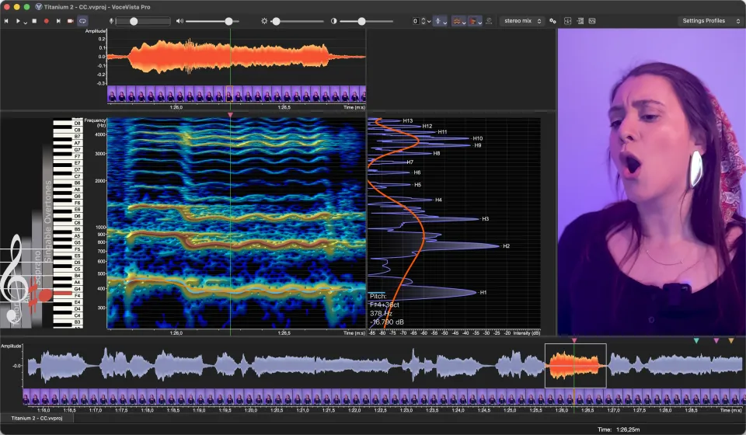
Task: Stop playback with the stop button
Action: point(34,21)
